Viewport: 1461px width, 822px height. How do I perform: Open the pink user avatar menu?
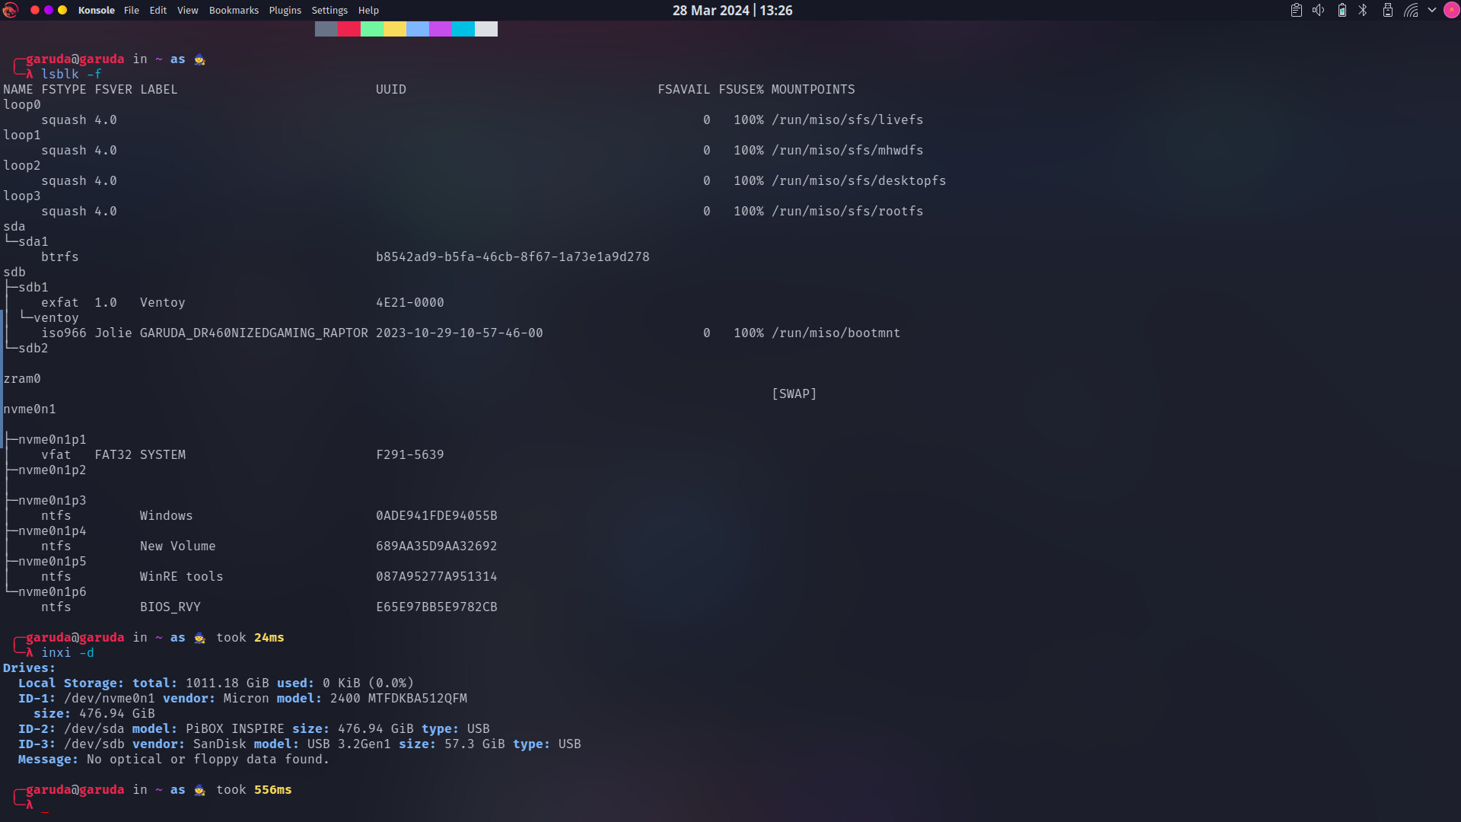tap(1450, 10)
